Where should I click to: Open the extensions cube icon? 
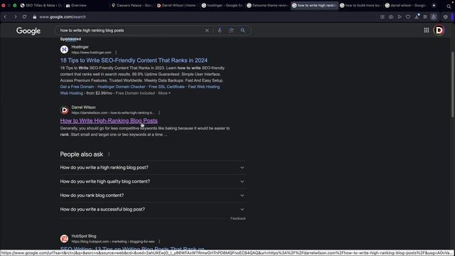point(446,17)
